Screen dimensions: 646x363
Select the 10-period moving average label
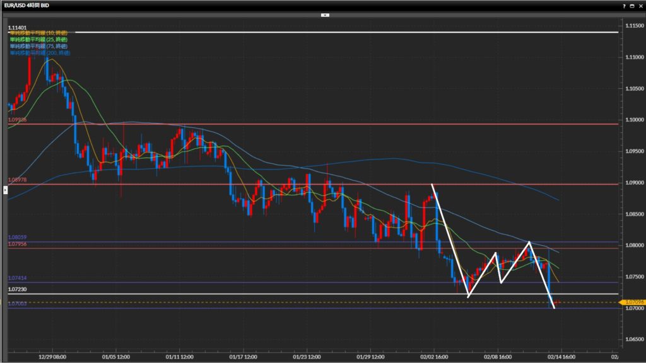37,32
